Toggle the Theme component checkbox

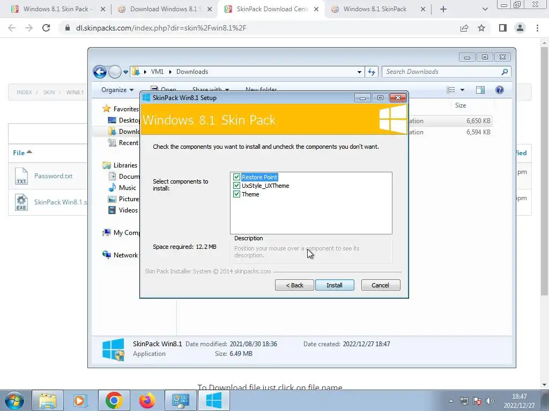(x=236, y=194)
